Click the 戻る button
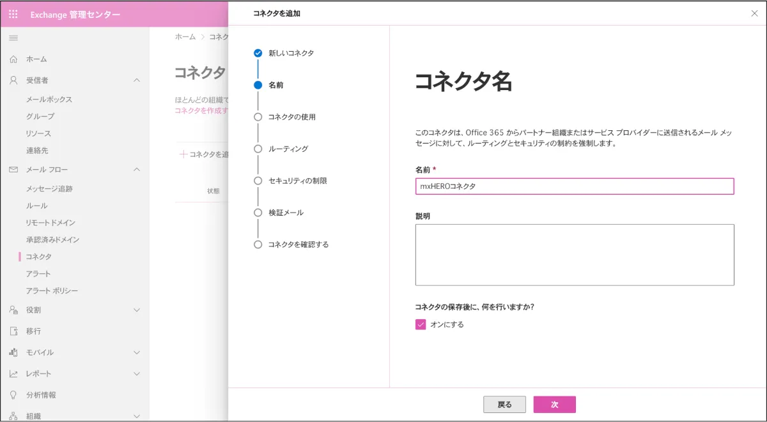Screen dimensions: 767x422 pyautogui.click(x=504, y=405)
